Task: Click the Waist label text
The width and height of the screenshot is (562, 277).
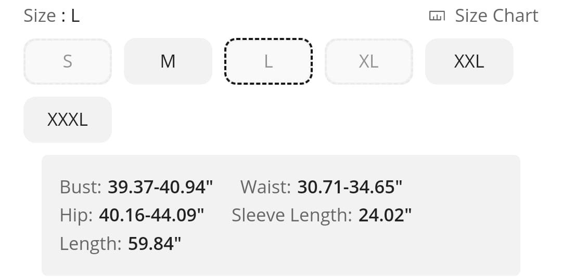Action: [265, 187]
